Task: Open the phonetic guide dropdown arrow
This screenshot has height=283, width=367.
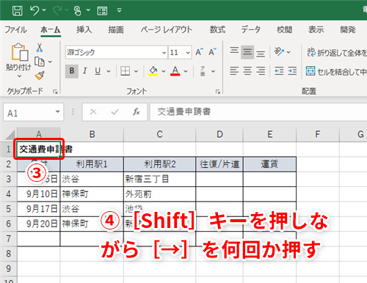Action: 213,71
